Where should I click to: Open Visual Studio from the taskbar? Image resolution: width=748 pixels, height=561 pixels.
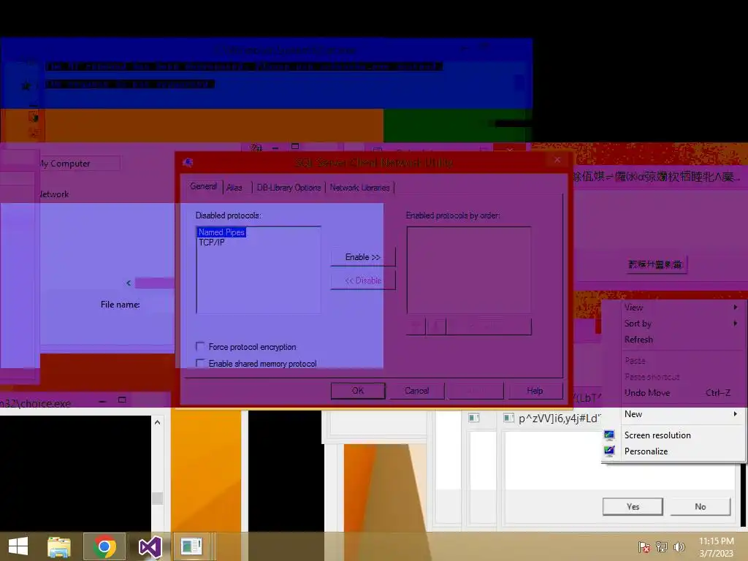coord(150,546)
